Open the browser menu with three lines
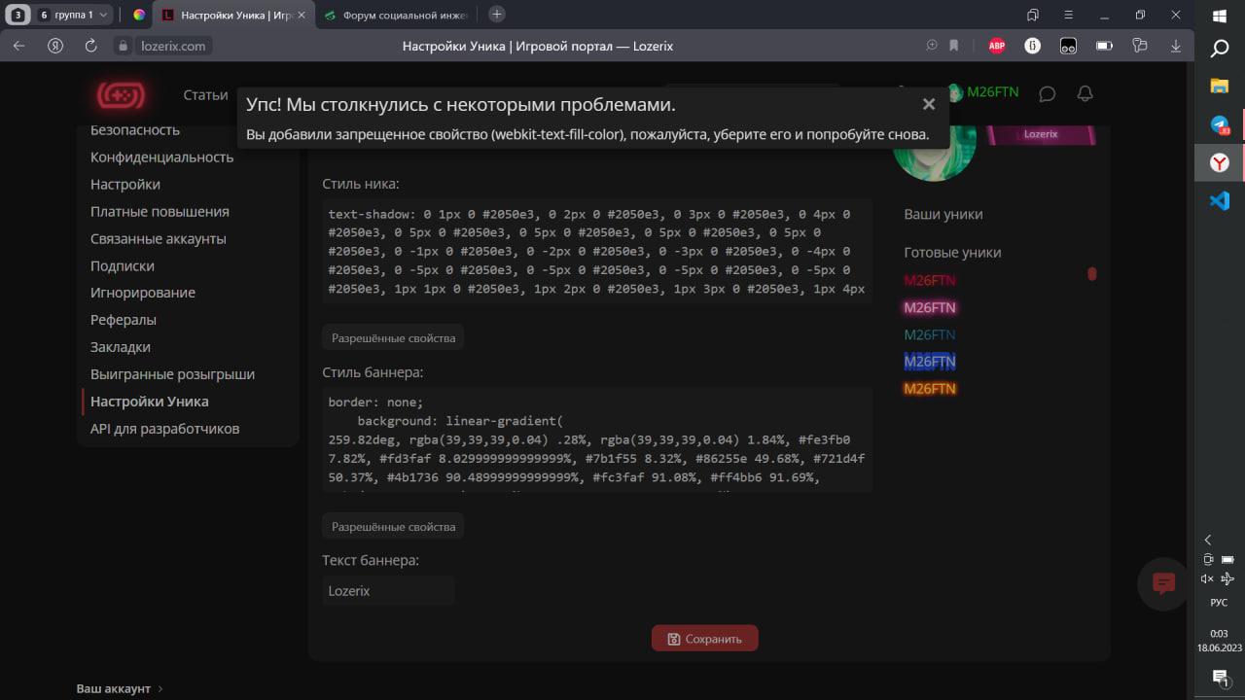The height and width of the screenshot is (700, 1245). (x=1069, y=15)
